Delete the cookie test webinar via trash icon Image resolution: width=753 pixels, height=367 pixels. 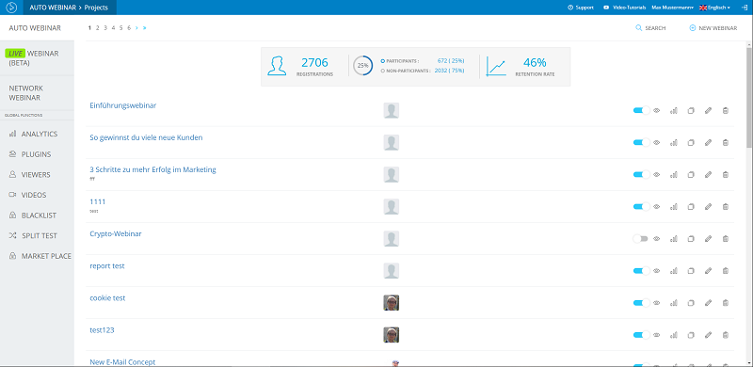click(725, 303)
